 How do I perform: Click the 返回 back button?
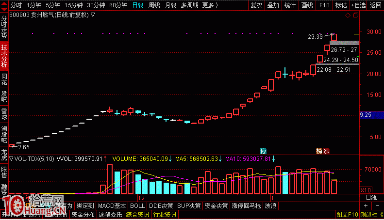pyautogui.click(x=375, y=5)
